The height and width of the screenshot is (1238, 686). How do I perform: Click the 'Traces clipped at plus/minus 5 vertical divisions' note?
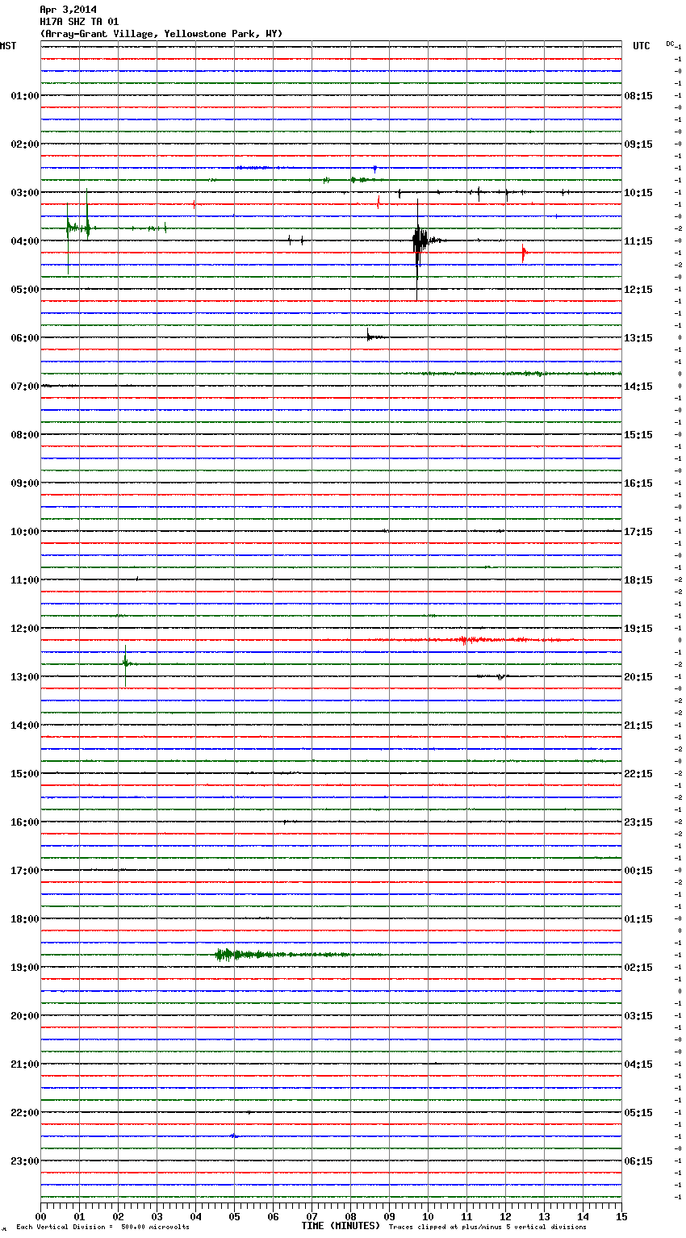(x=487, y=1228)
